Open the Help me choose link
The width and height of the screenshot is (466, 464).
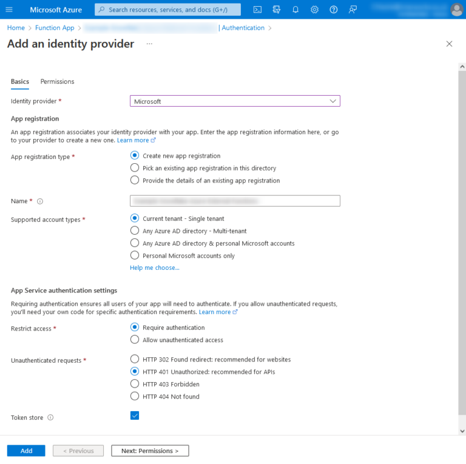(155, 267)
